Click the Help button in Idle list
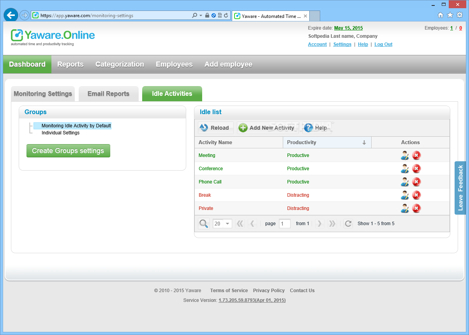 point(316,128)
